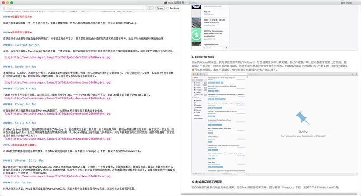The image size is (361, 196).
Task: Click editor heading '#####1. Tweetbot for Mac'
Action: click(x=21, y=45)
